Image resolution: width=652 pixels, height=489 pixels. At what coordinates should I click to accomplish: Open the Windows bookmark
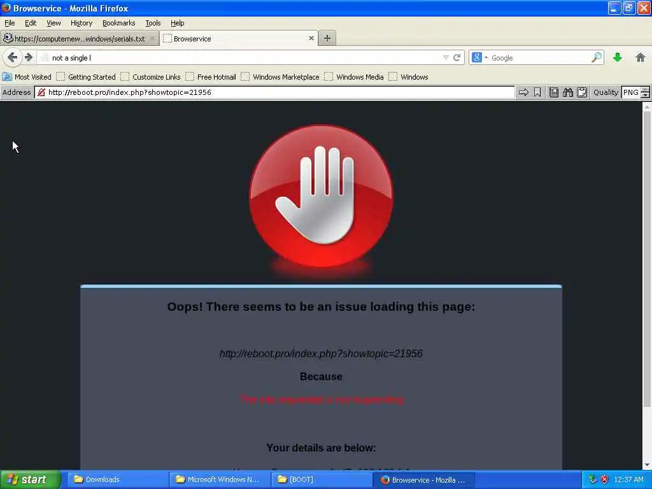(x=409, y=77)
